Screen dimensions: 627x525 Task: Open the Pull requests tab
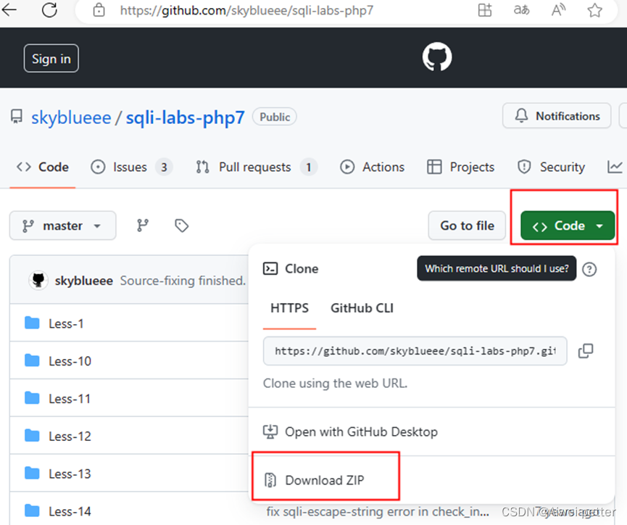coord(257,167)
